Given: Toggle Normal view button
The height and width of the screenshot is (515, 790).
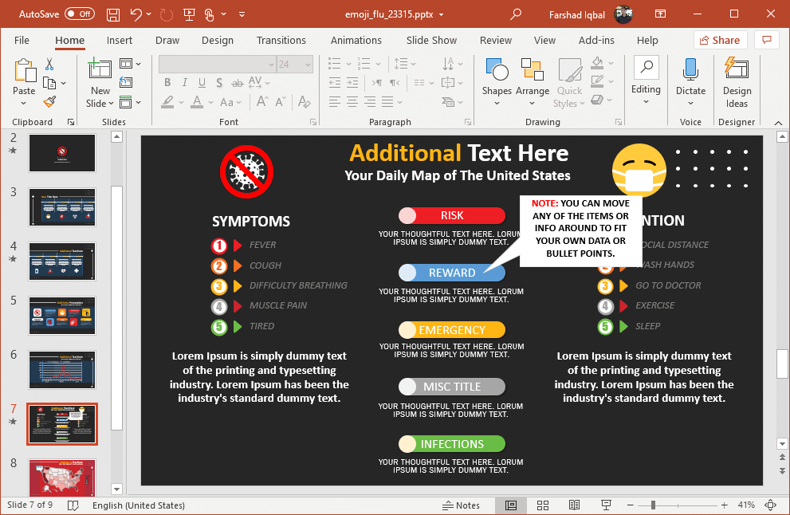Looking at the screenshot, I should [510, 505].
